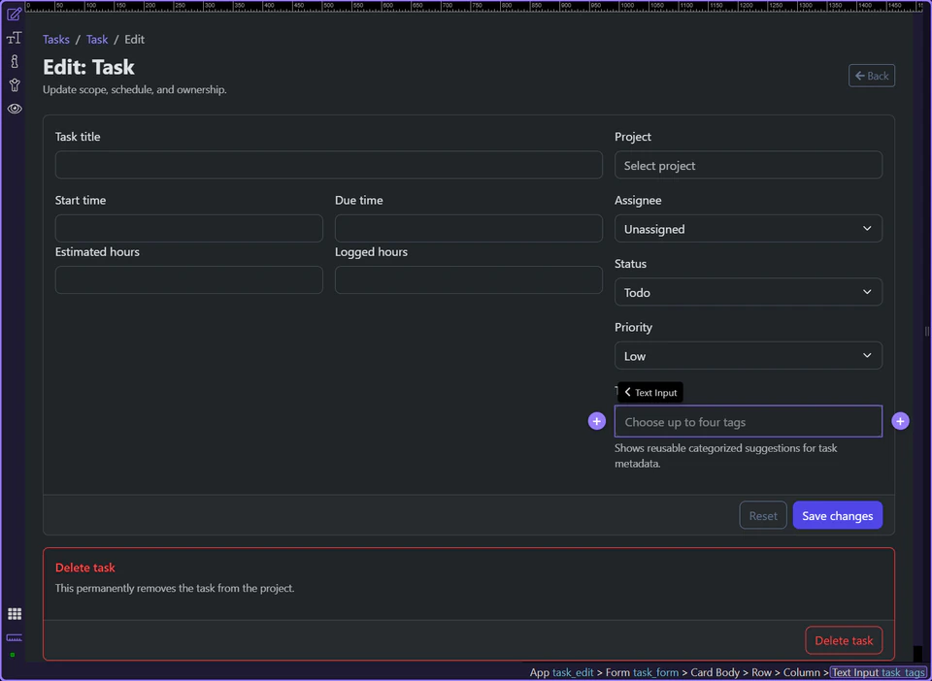Click the apps grid icon near the sidebar bottom
This screenshot has width=932, height=681.
tap(14, 613)
